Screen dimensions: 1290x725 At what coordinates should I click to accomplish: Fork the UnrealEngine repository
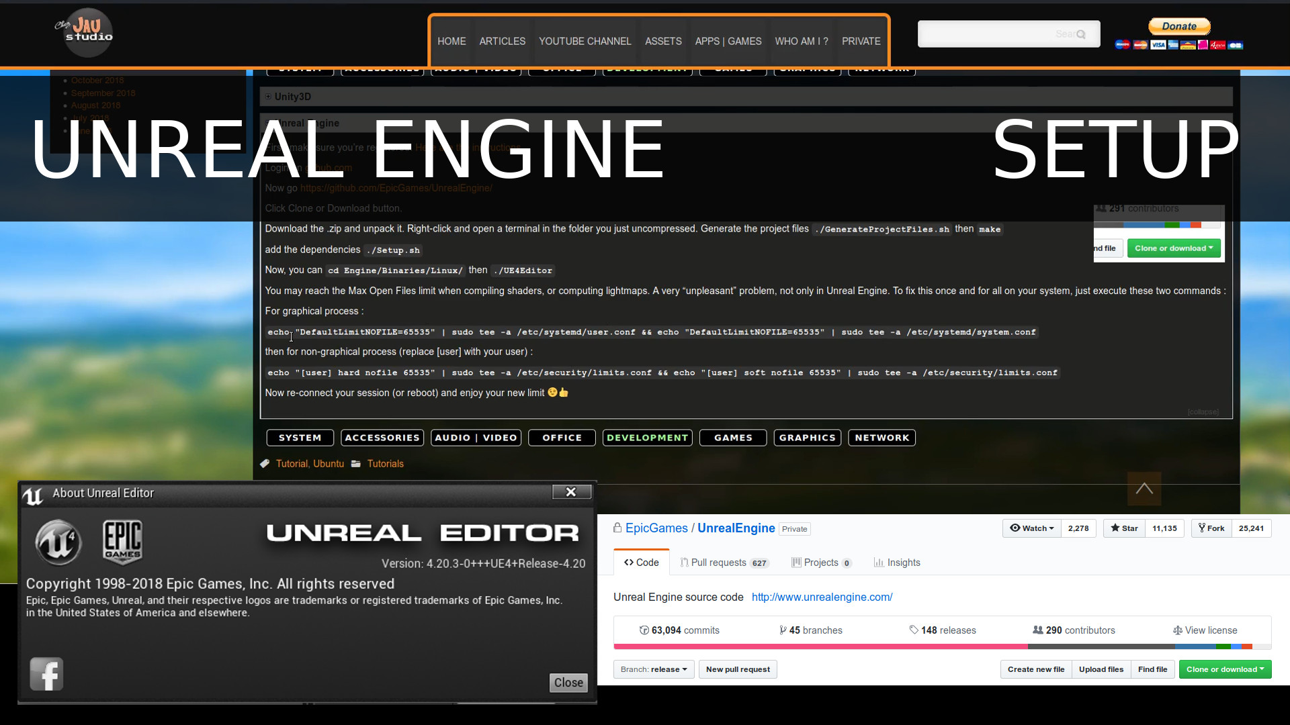pos(1211,528)
